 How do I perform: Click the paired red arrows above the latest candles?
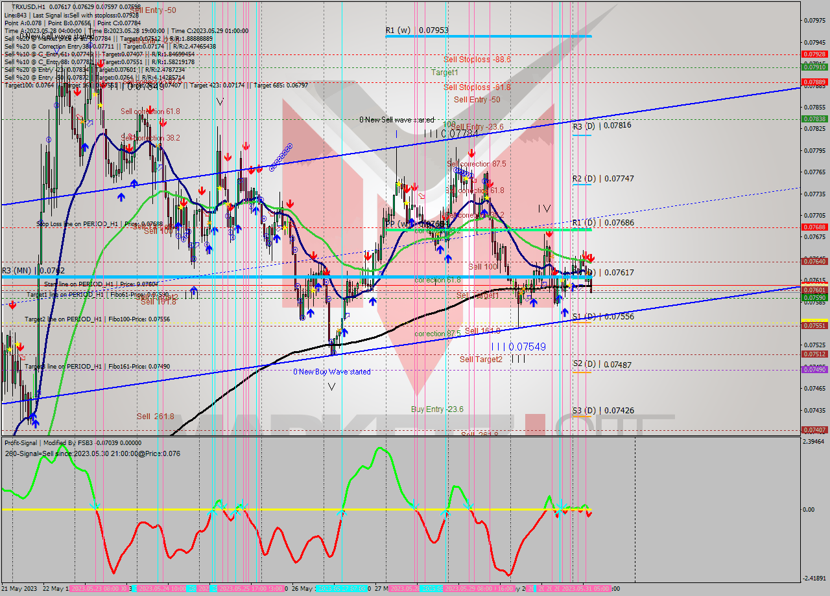[x=587, y=257]
